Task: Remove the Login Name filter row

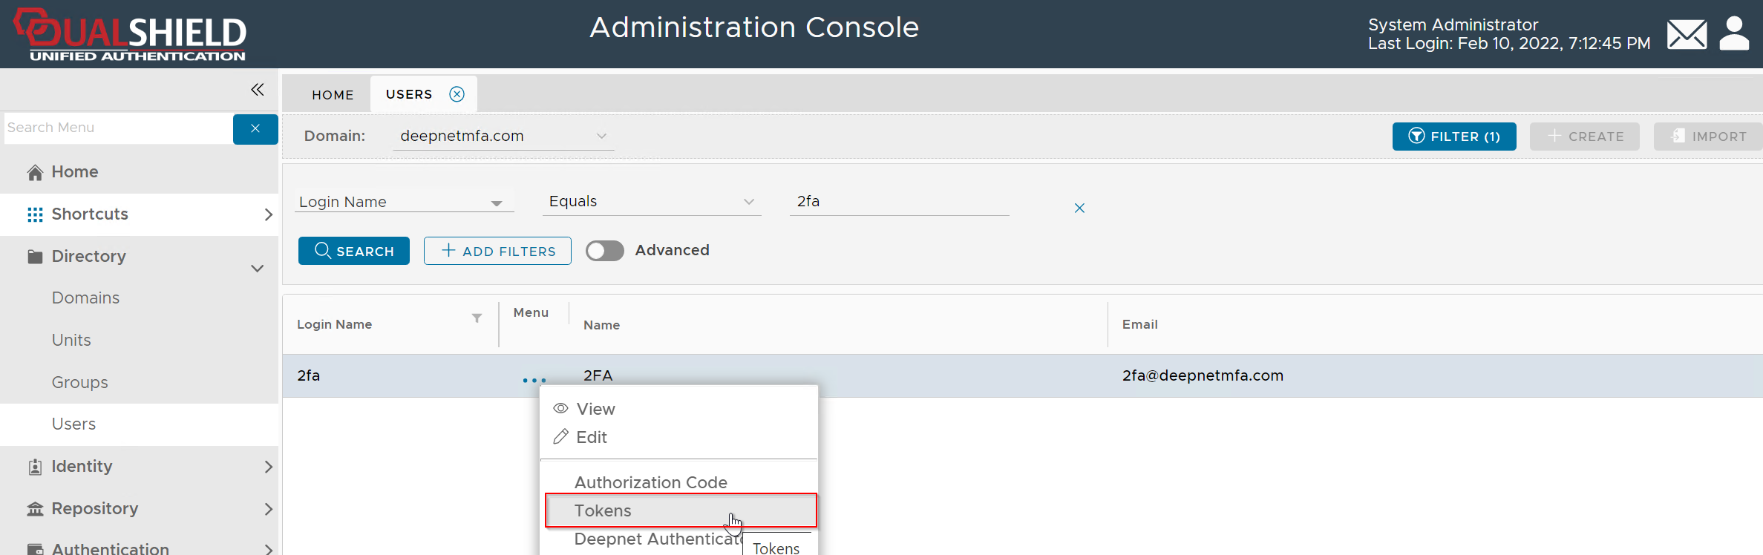Action: 1079,208
